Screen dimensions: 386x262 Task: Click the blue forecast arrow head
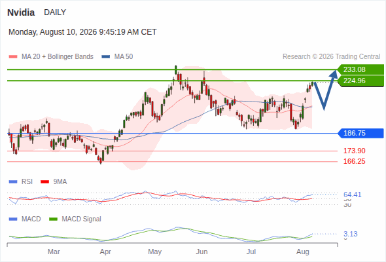pyautogui.click(x=334, y=74)
